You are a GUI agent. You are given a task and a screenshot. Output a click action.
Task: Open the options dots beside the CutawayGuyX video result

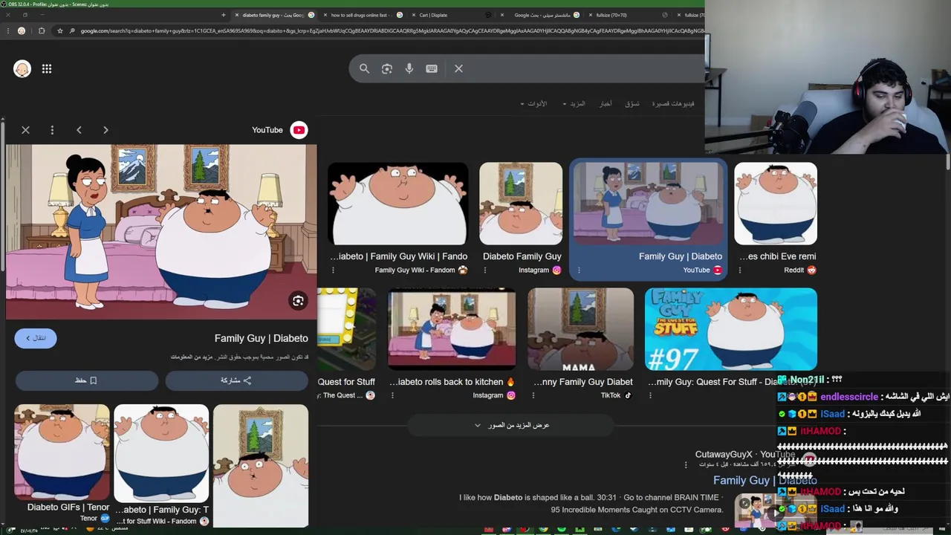point(686,464)
